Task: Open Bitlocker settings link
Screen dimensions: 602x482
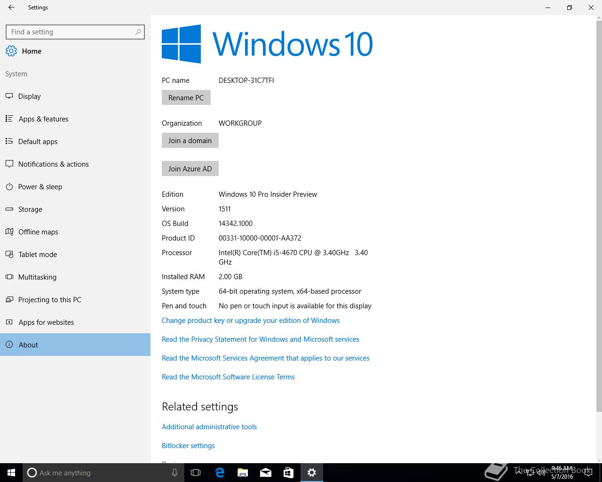Action: point(188,446)
